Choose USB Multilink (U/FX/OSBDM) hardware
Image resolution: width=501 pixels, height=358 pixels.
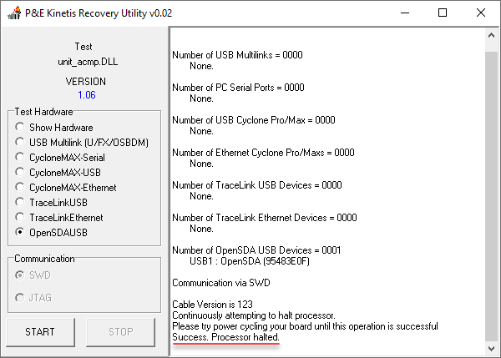click(x=20, y=143)
